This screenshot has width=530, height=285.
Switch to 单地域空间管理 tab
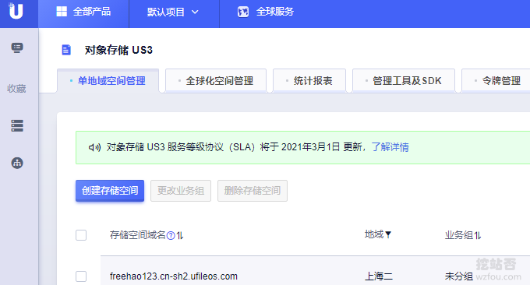(108, 81)
